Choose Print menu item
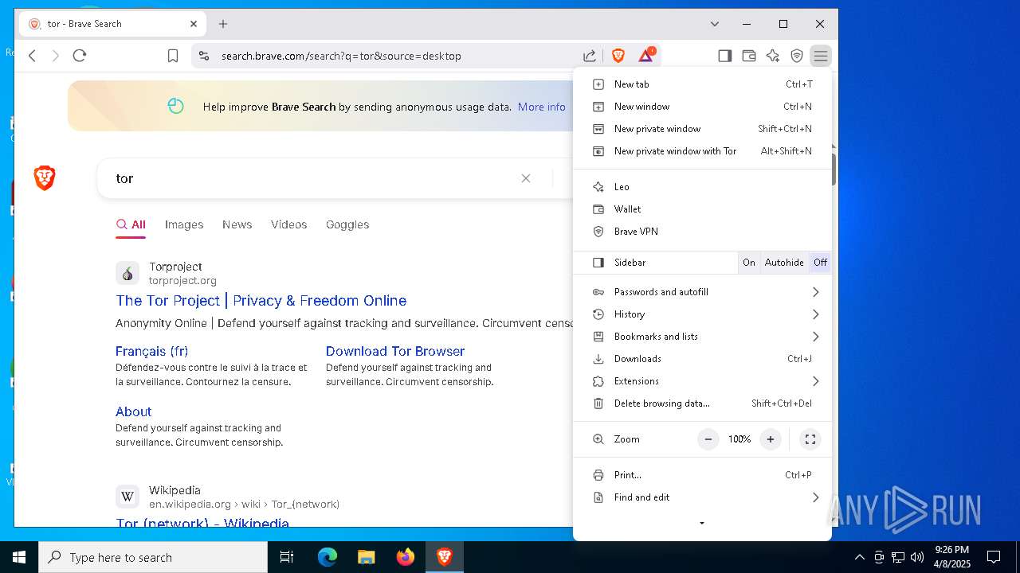Image resolution: width=1020 pixels, height=573 pixels. (x=702, y=475)
